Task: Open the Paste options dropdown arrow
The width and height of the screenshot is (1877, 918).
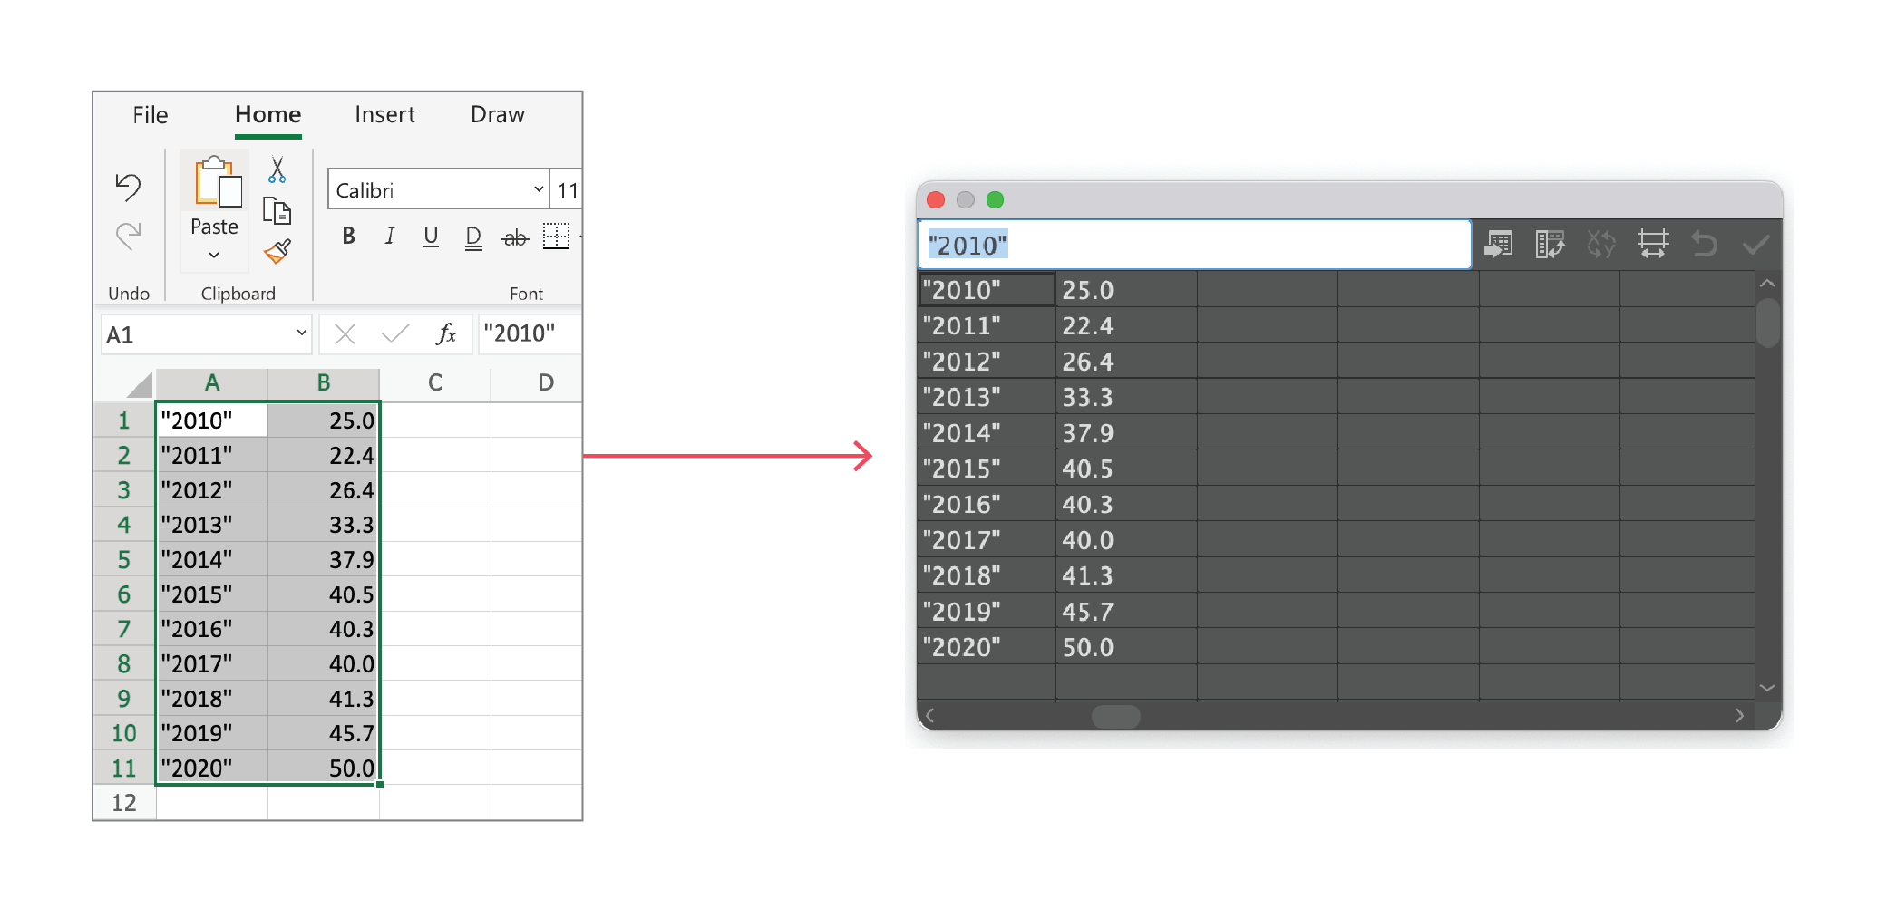Action: pyautogui.click(x=214, y=256)
